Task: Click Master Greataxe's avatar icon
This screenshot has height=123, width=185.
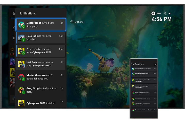Action: (21, 77)
